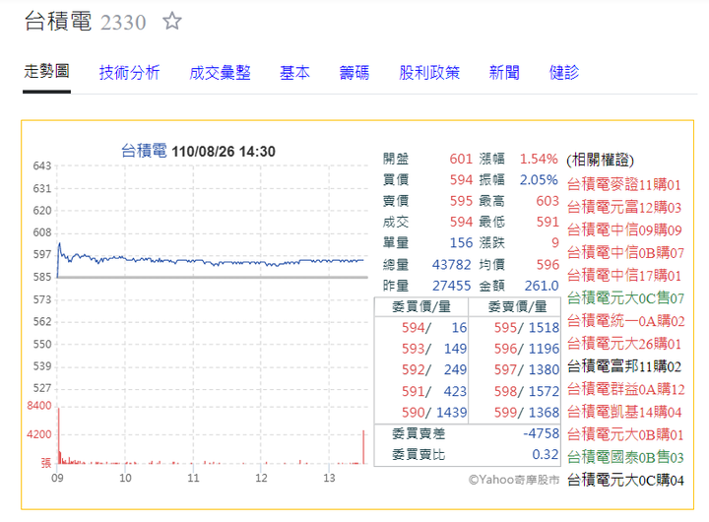Click bid row 590/ 1439
709x522 pixels.
point(434,412)
